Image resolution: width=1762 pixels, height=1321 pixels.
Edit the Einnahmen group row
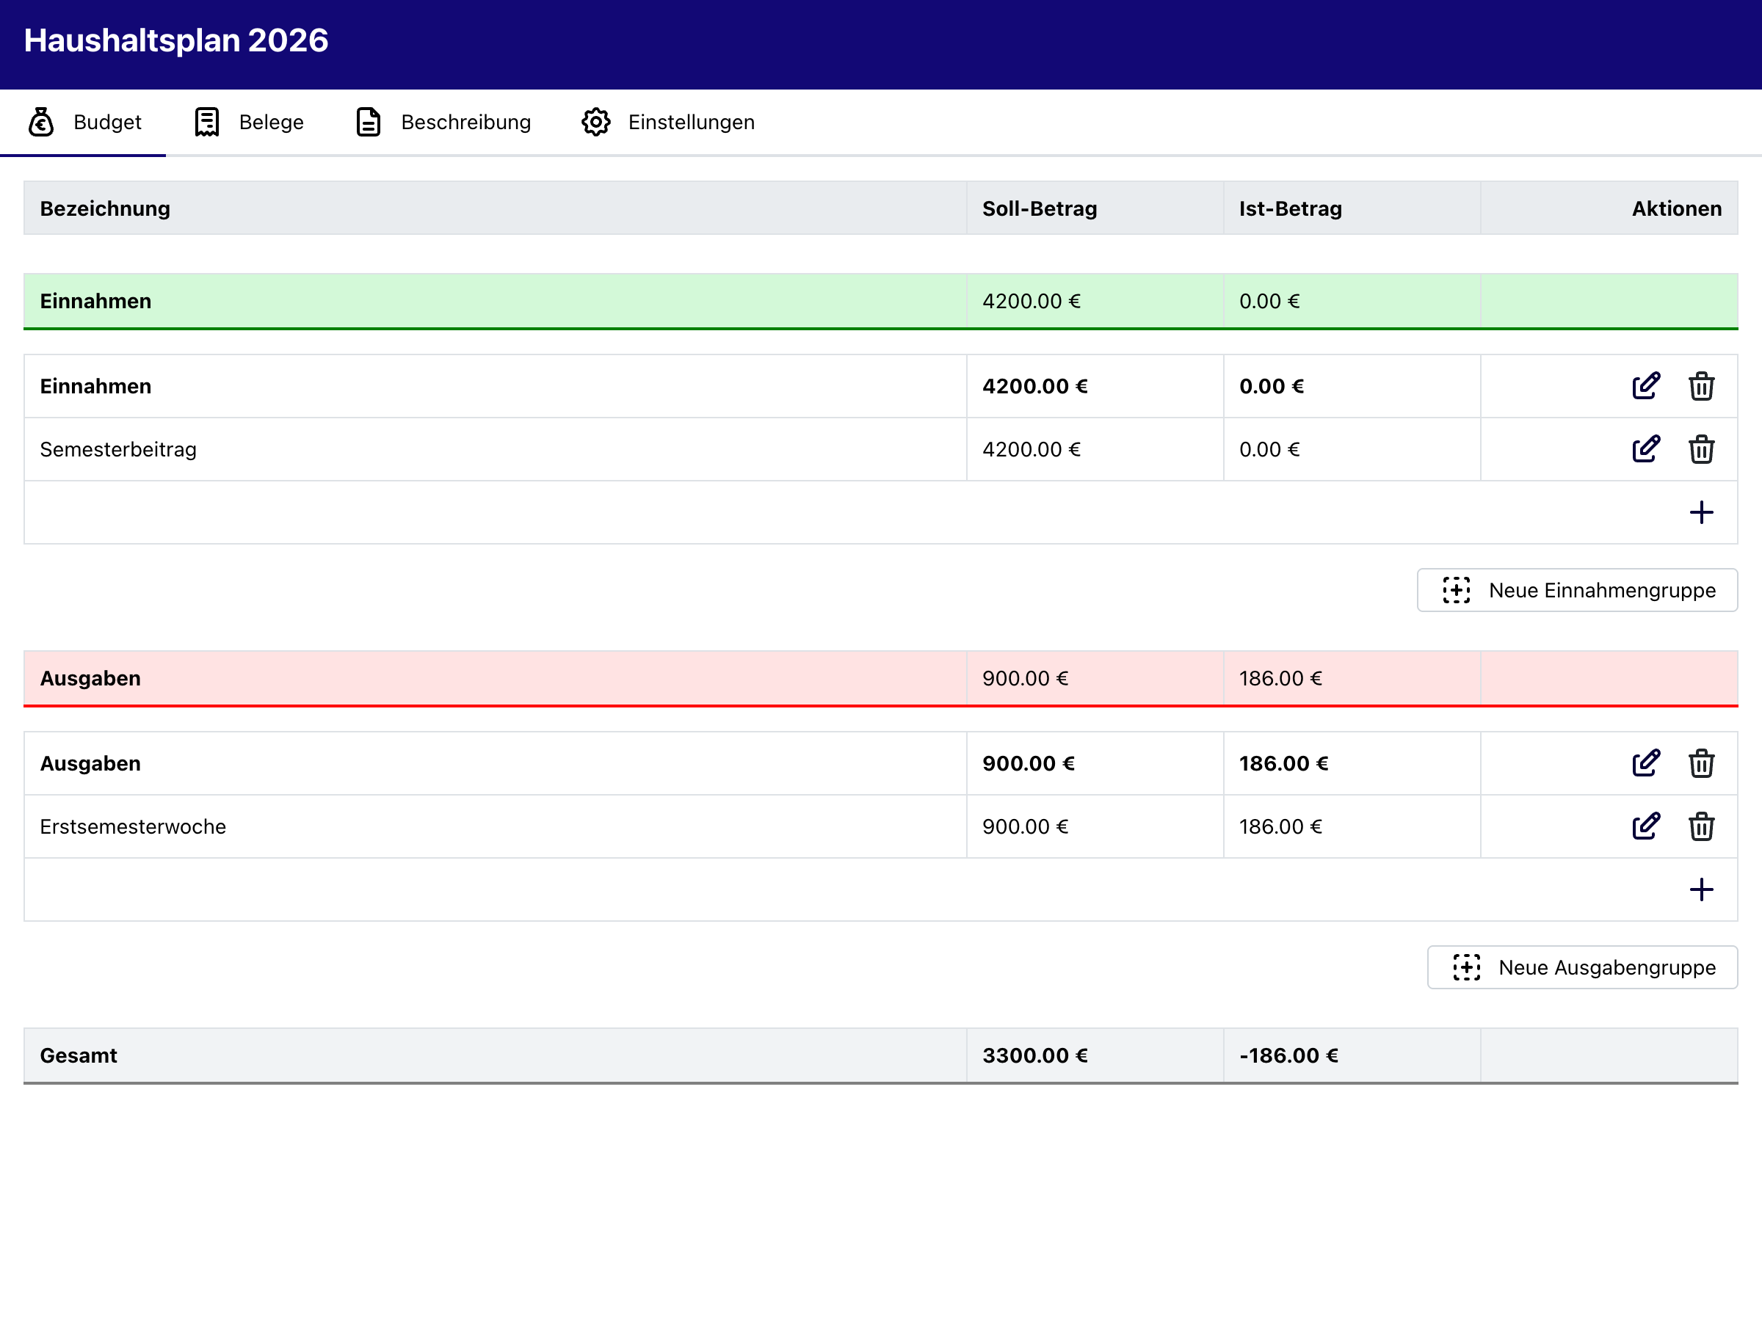(x=1646, y=386)
